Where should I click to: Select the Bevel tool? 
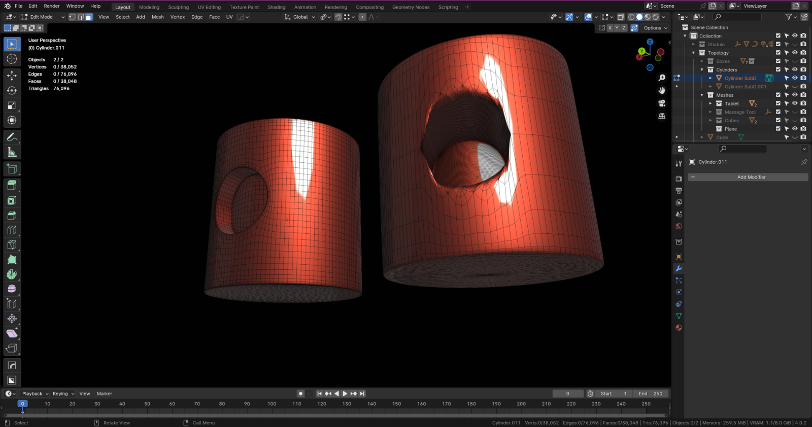click(12, 215)
